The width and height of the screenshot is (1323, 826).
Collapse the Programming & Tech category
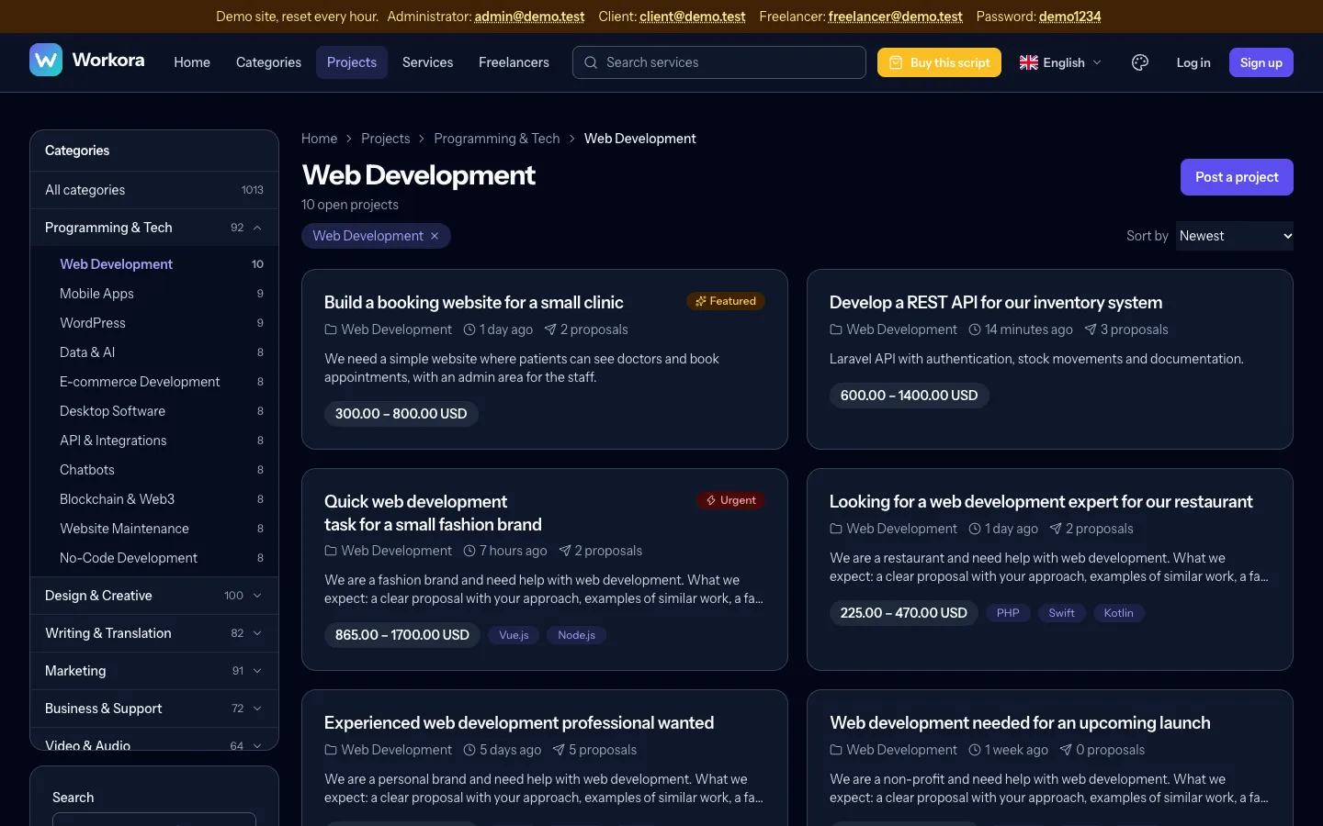pos(257,228)
